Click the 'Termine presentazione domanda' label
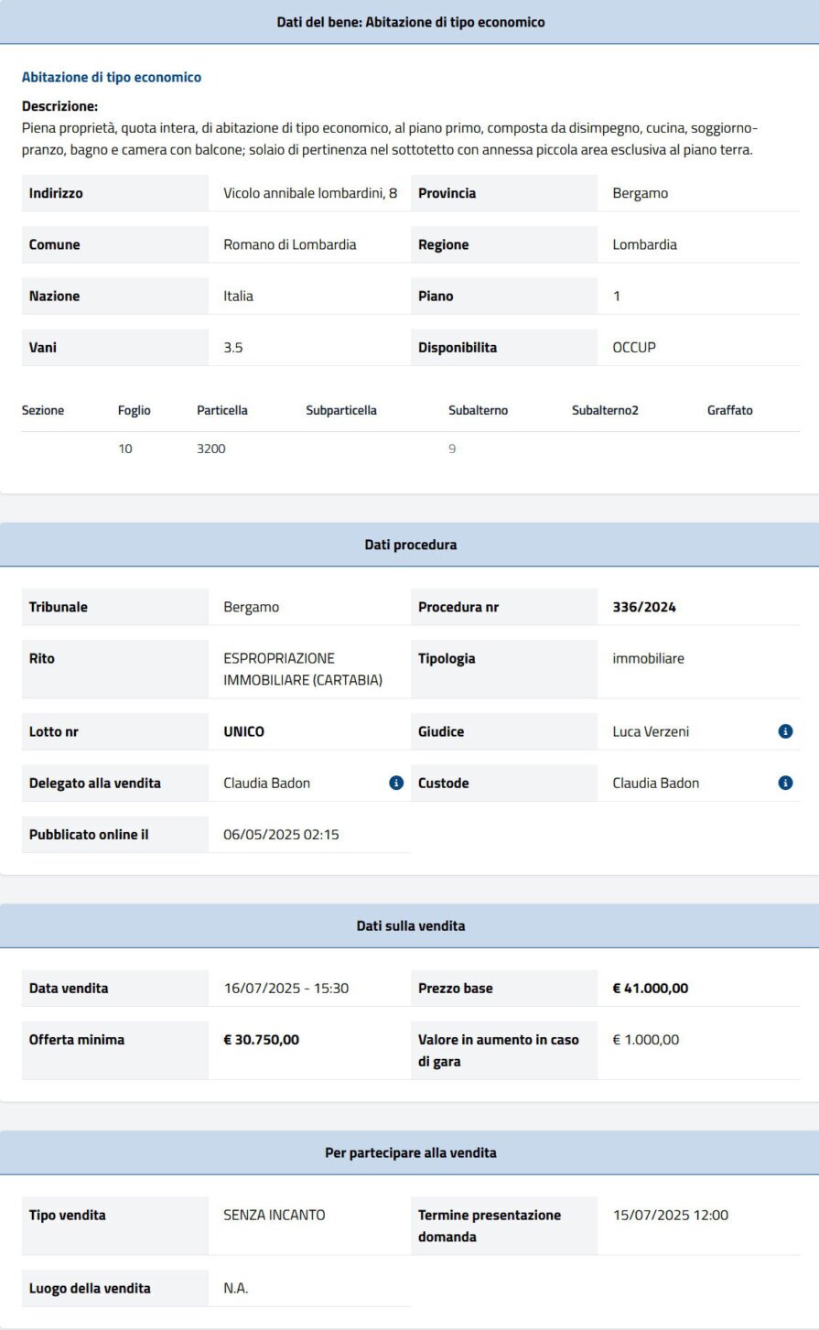This screenshot has width=819, height=1330. (x=490, y=1226)
